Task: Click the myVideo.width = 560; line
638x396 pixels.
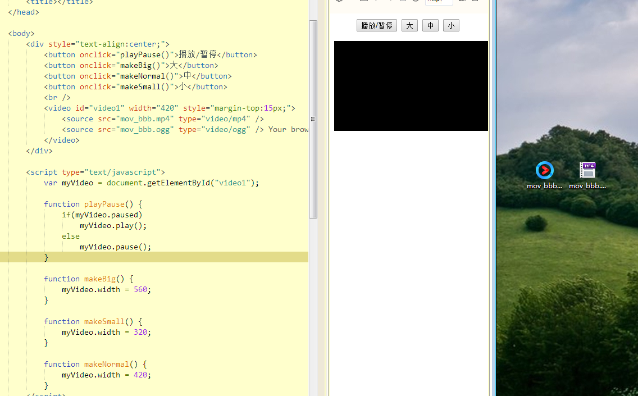Action: 107,289
